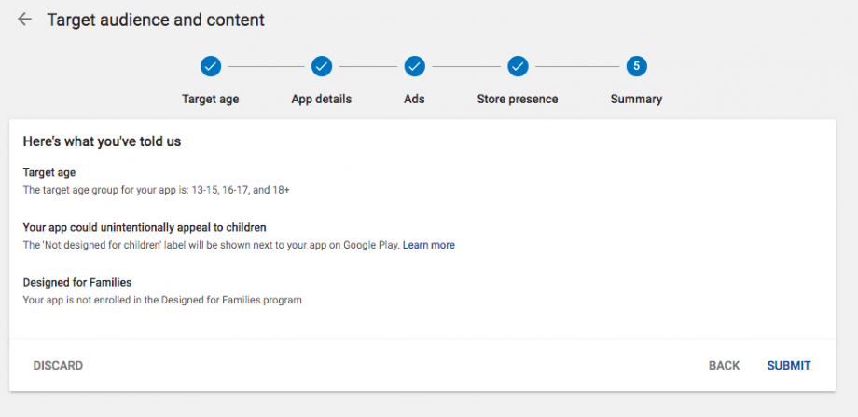Click the target age group description text
Screen dimensions: 858x417
click(x=156, y=190)
